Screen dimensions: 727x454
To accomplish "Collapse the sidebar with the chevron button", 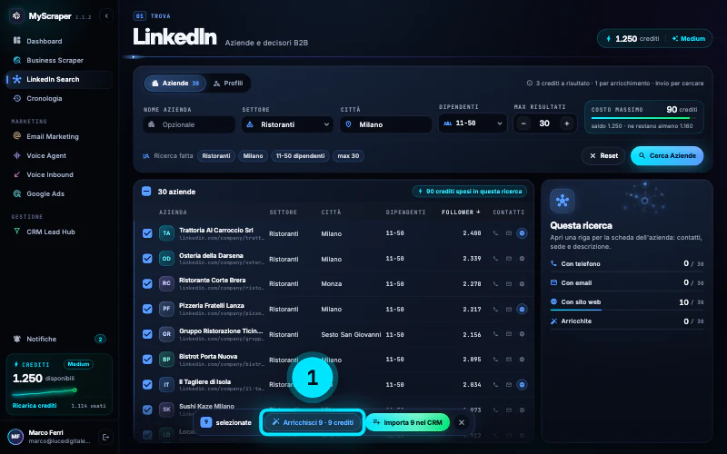I will [x=106, y=15].
